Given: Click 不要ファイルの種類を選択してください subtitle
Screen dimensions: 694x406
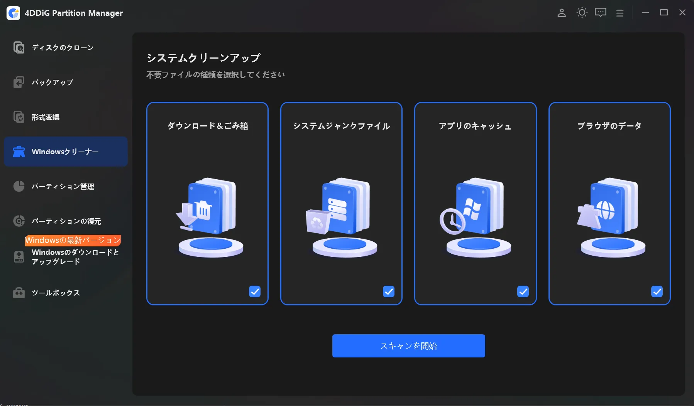Looking at the screenshot, I should [x=215, y=75].
